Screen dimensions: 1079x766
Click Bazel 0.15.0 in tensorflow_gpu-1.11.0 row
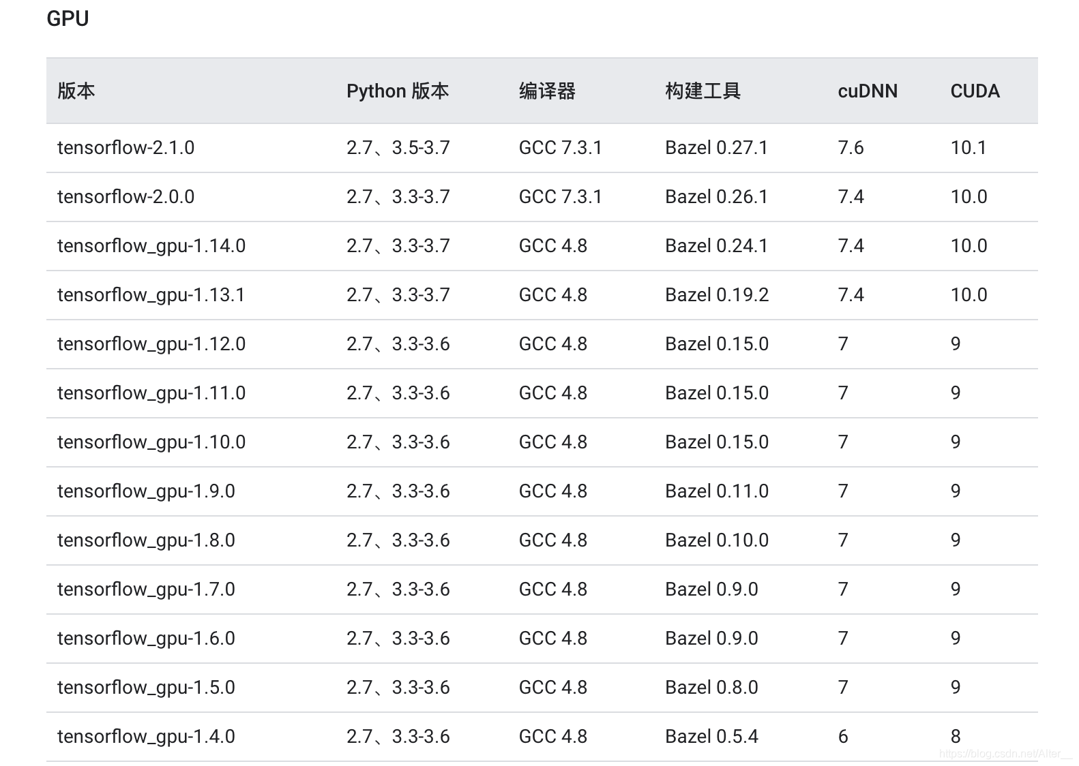click(x=717, y=393)
